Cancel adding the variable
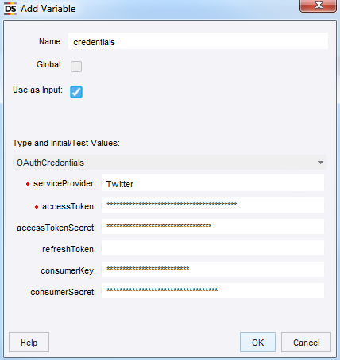 point(306,343)
